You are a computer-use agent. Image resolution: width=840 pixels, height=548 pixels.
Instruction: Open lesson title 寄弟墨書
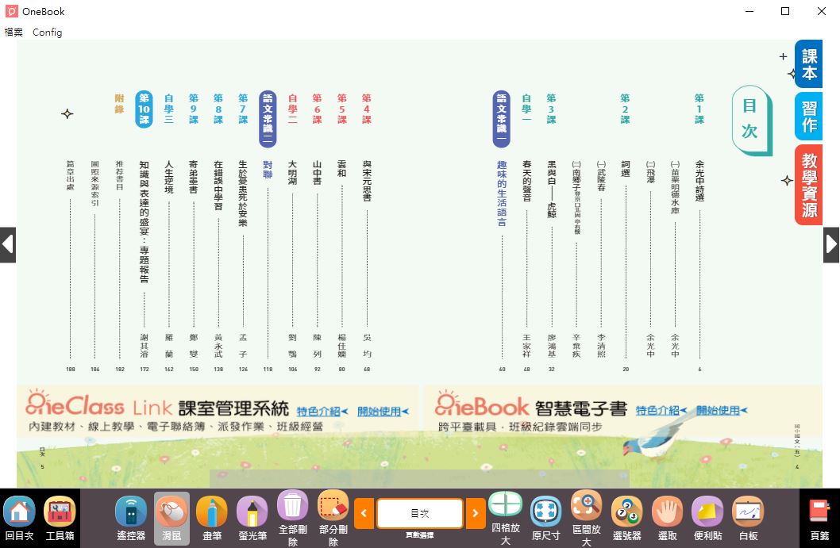pos(194,177)
